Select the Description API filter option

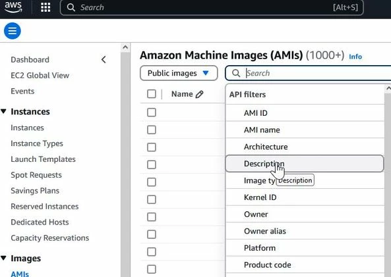tap(305, 164)
